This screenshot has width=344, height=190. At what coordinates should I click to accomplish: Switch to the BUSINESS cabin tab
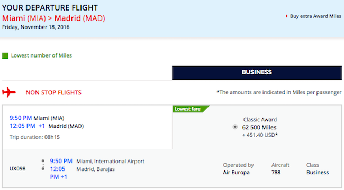coord(257,73)
